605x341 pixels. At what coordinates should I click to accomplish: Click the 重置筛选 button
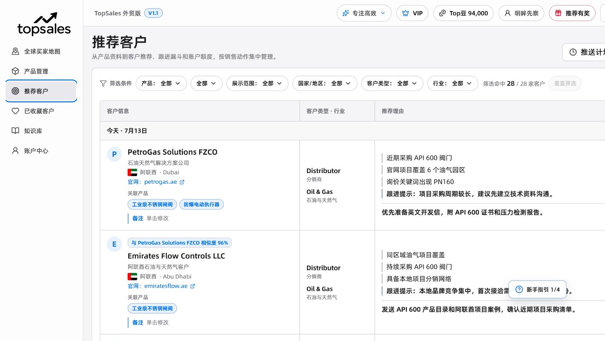click(x=565, y=83)
